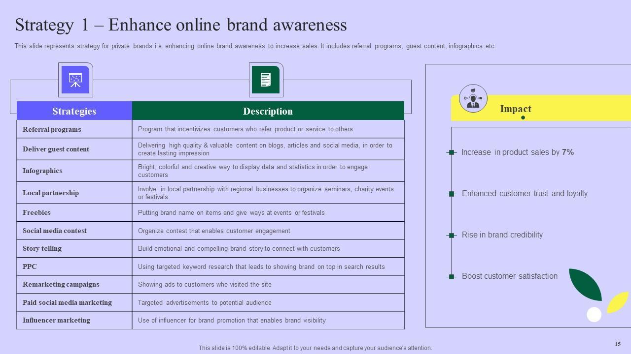The image size is (631, 354).
Task: Select the Strategies column header
Action: tap(74, 111)
